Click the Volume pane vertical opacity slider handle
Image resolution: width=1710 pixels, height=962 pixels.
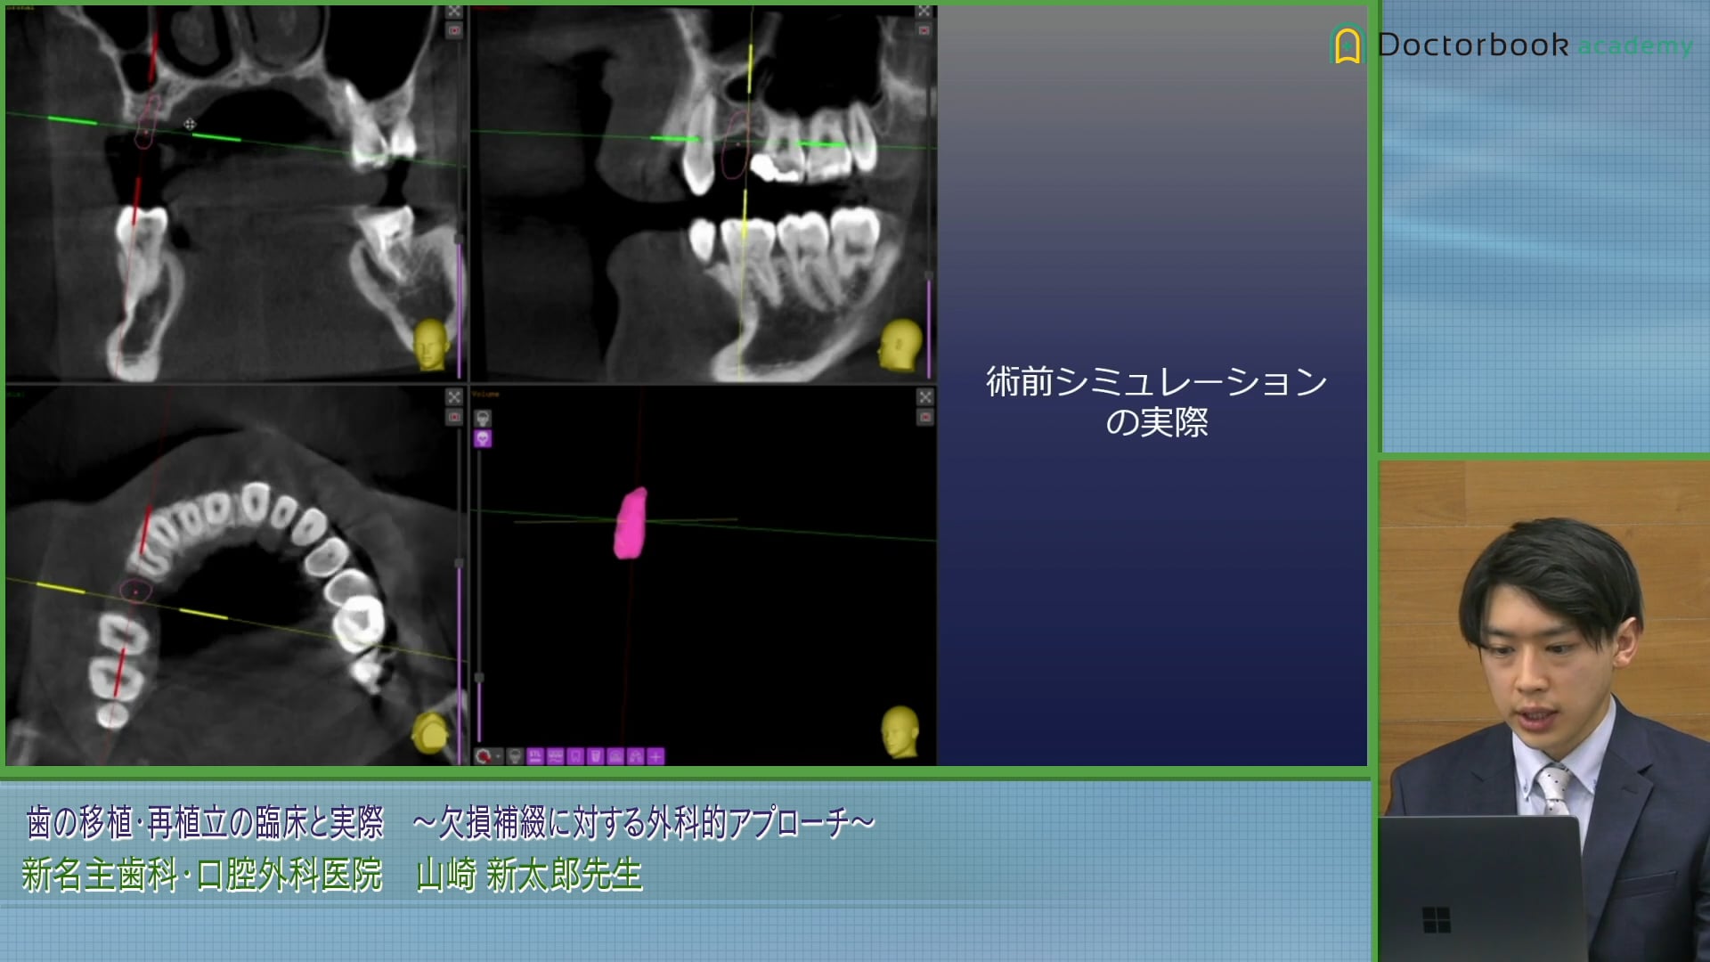pos(479,679)
